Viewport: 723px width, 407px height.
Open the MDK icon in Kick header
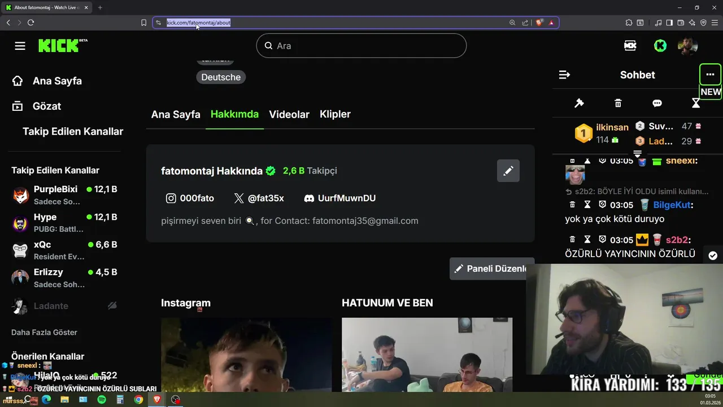point(630,46)
